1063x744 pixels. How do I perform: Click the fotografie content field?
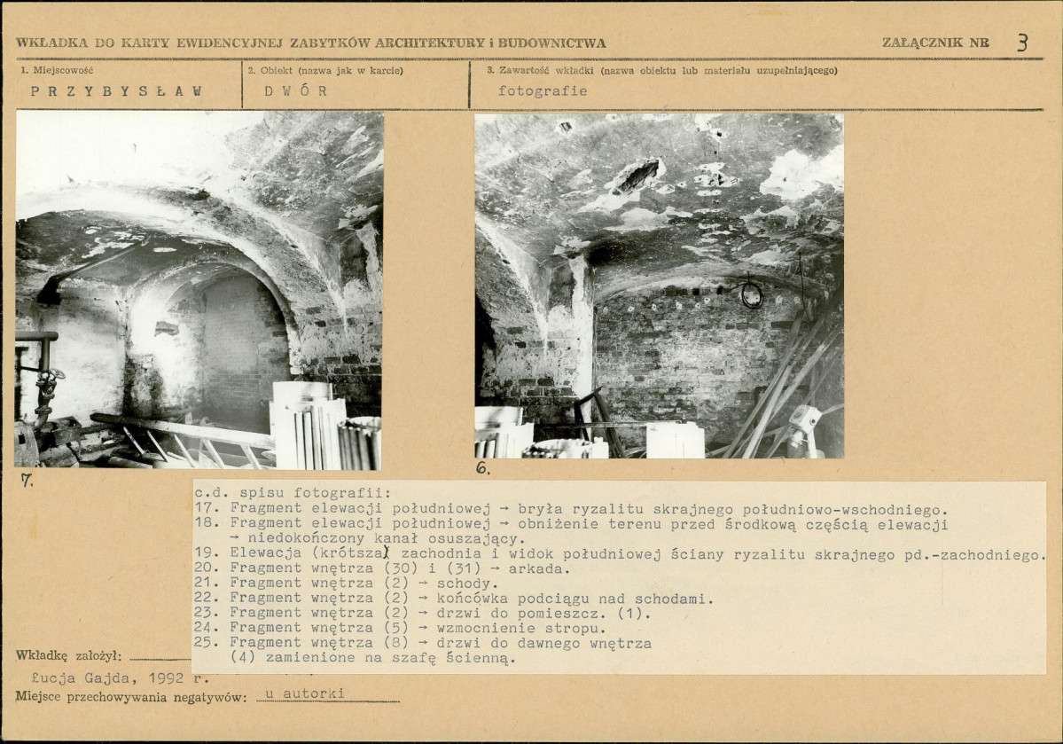[x=543, y=90]
